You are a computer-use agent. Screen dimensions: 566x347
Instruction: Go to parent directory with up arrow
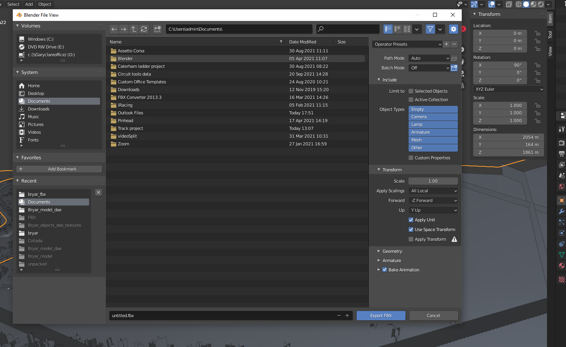(x=133, y=29)
